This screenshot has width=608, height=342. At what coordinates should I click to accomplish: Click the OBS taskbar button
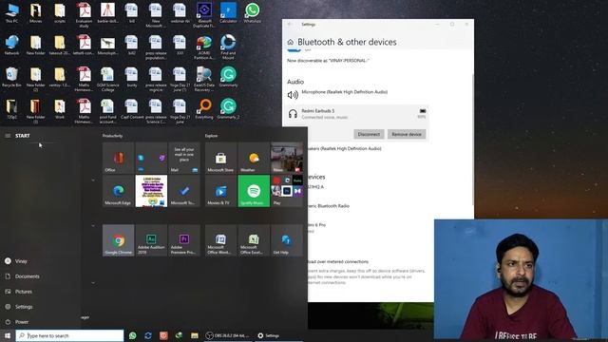pyautogui.click(x=228, y=335)
